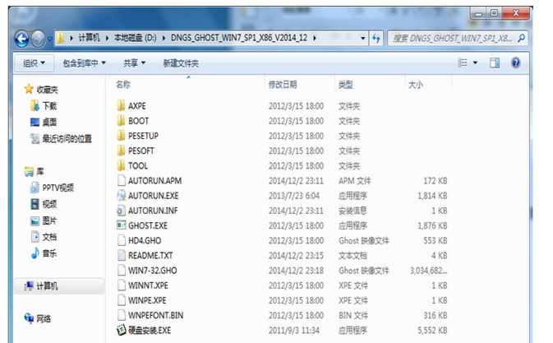The image size is (553, 343).
Task: Open the view options dropdown arrow
Action: click(476, 63)
